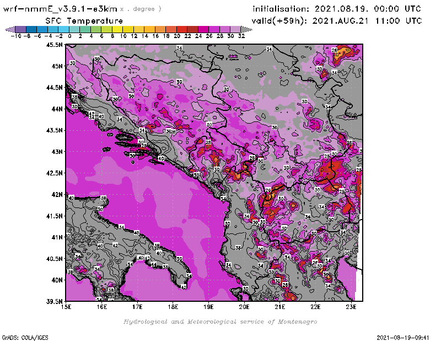Click the 15E longitude label

coord(66,307)
